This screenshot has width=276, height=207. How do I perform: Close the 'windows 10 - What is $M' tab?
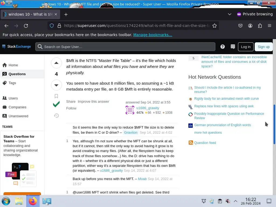[56, 14]
